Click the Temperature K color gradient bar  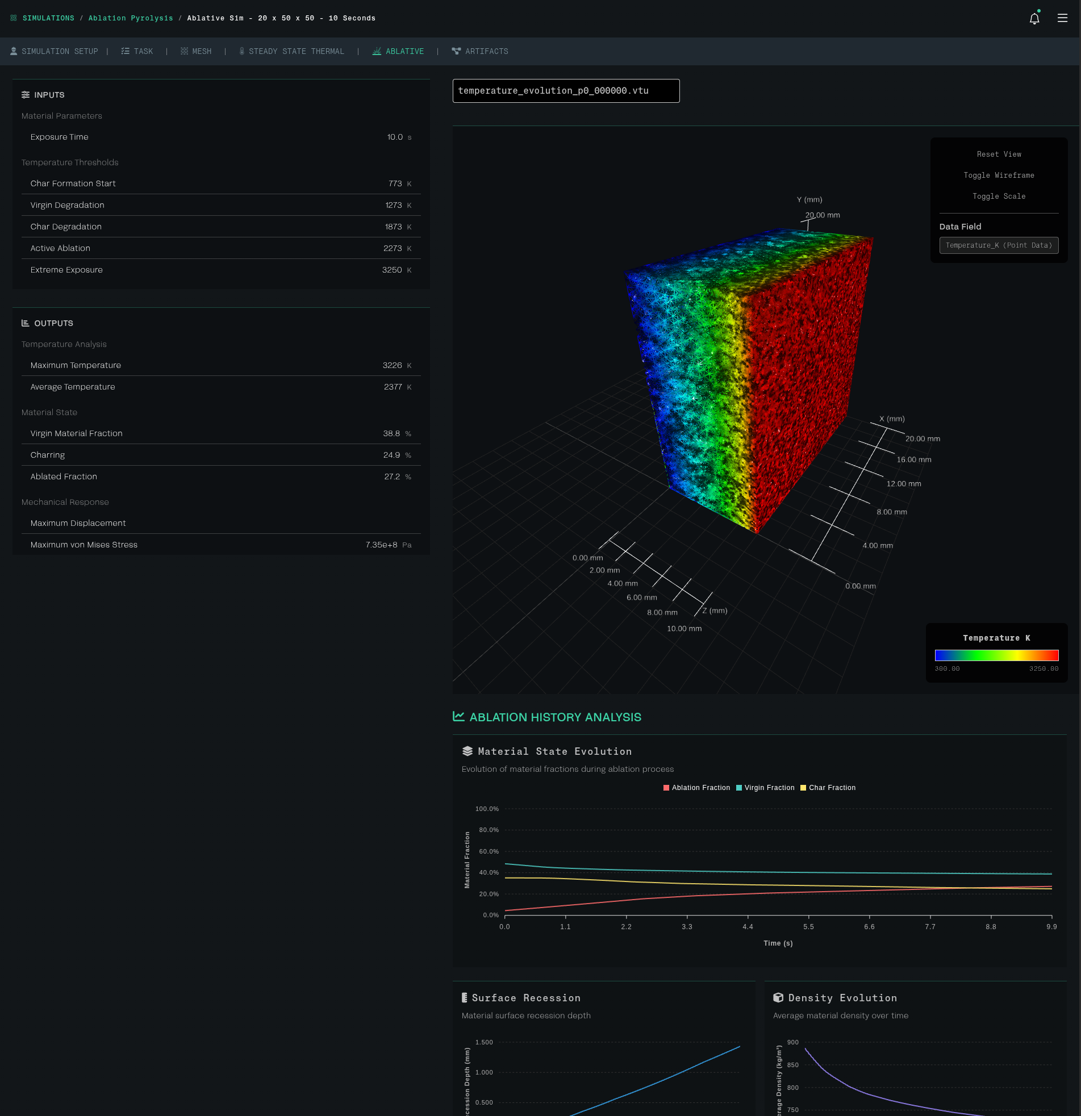tap(996, 655)
